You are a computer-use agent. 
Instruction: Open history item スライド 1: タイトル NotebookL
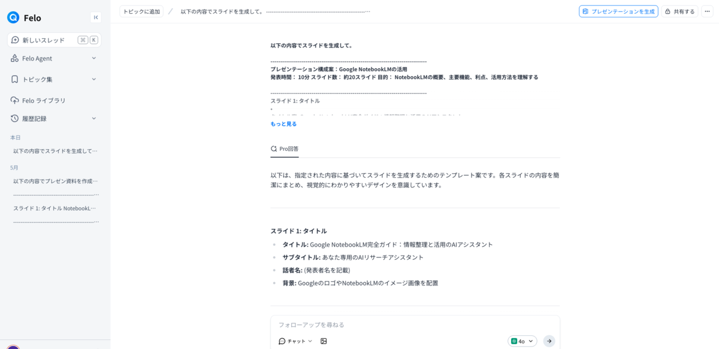tap(55, 208)
